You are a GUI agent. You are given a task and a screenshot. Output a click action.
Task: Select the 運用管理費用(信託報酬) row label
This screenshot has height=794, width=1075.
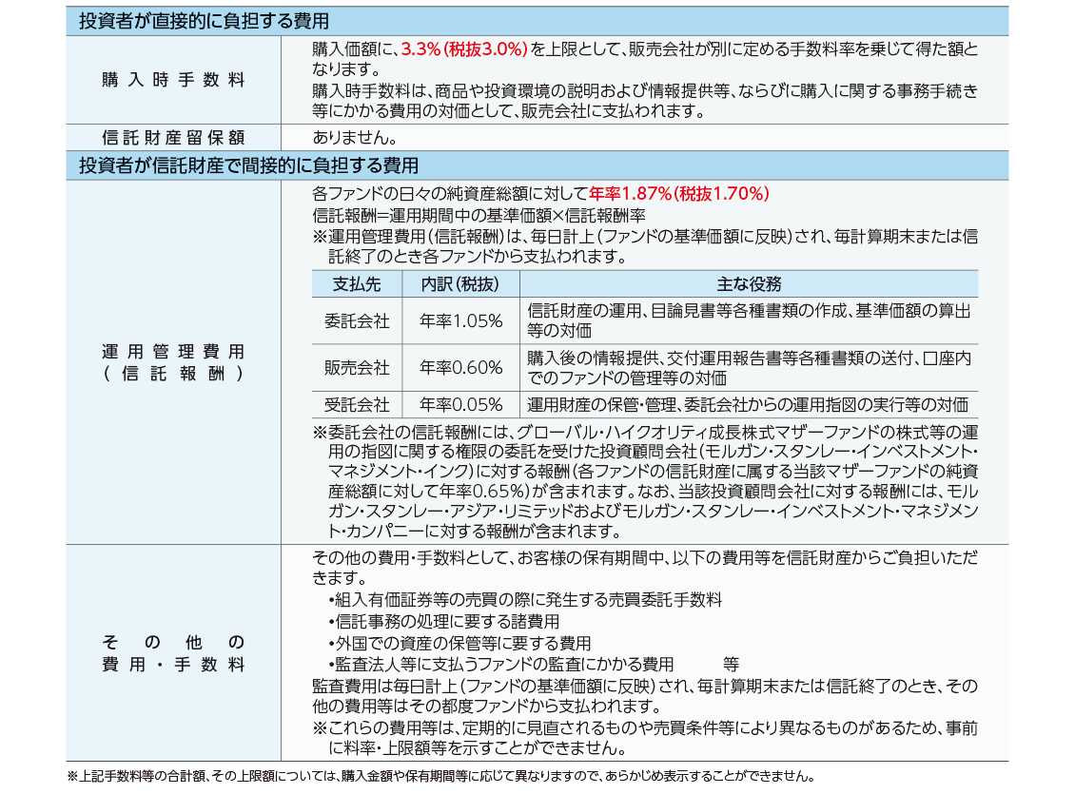click(173, 362)
